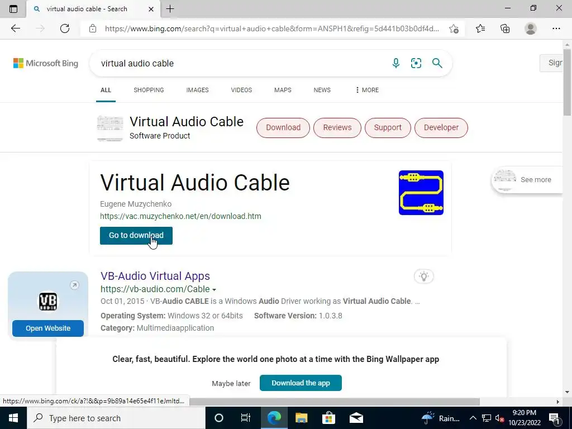
Task: Switch to the SHOPPING tab
Action: tap(149, 90)
